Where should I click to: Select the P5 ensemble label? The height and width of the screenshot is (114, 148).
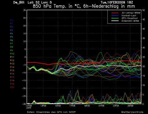tap(11, 37)
